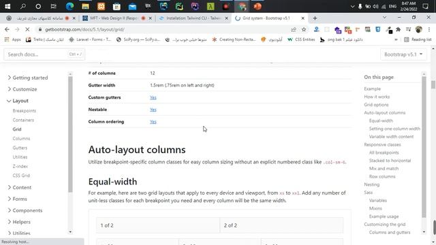Expand the Forms sidebar section
436x245 pixels.
[17, 199]
